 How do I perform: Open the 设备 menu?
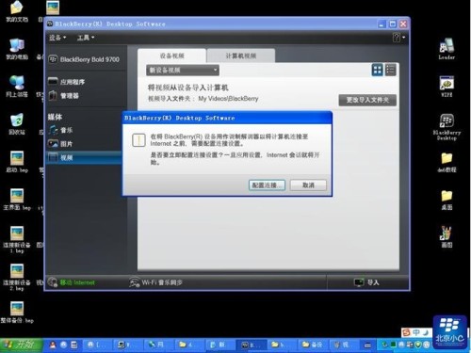pos(57,38)
